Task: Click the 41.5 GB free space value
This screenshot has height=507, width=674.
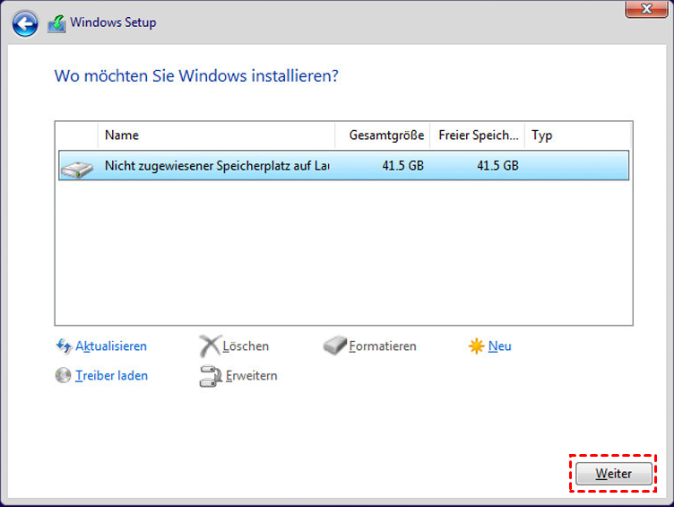Action: pos(497,166)
